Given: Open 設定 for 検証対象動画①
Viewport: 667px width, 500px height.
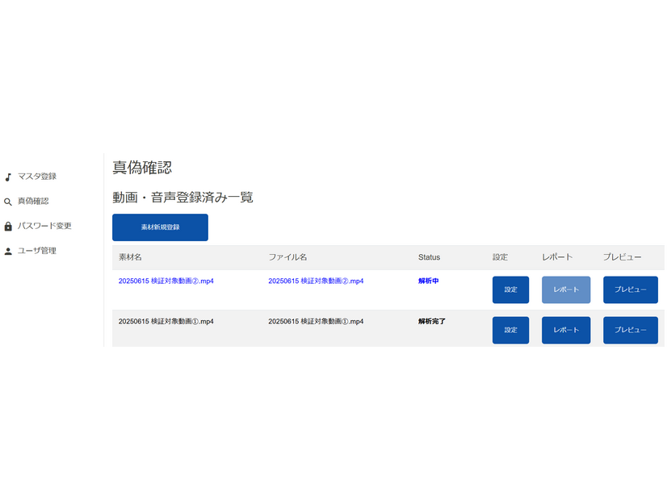Looking at the screenshot, I should [x=510, y=330].
